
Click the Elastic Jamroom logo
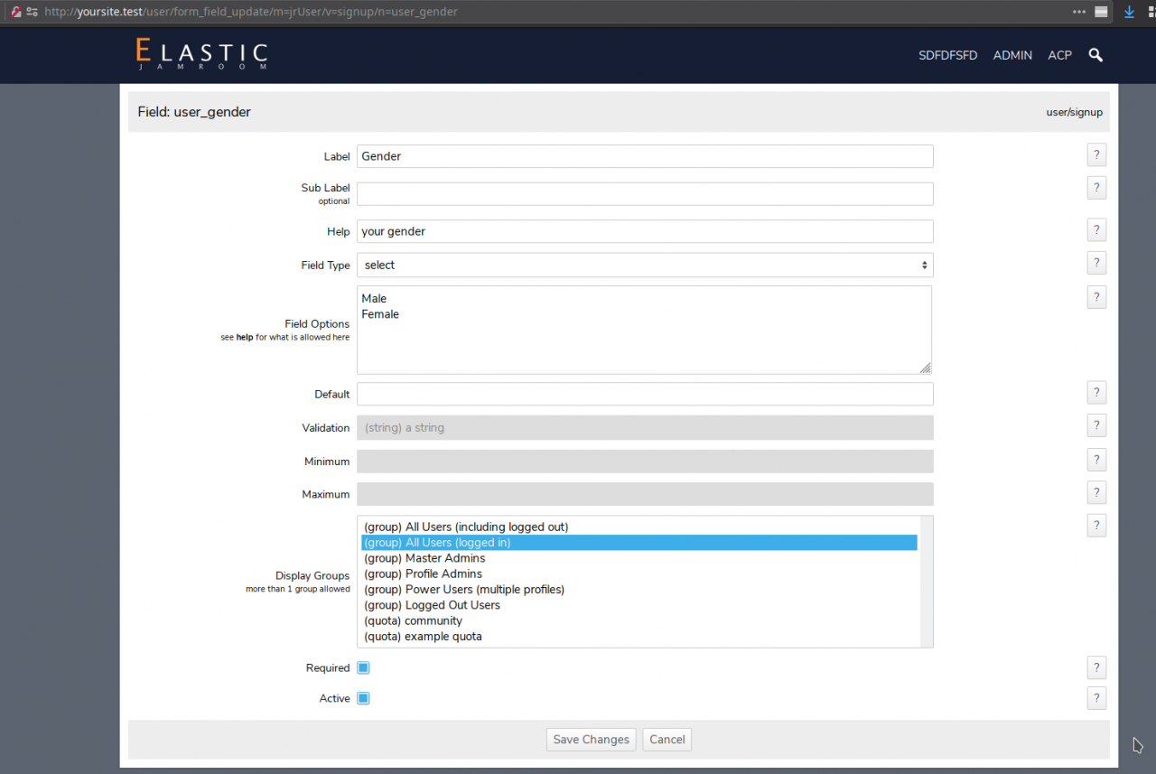point(201,54)
